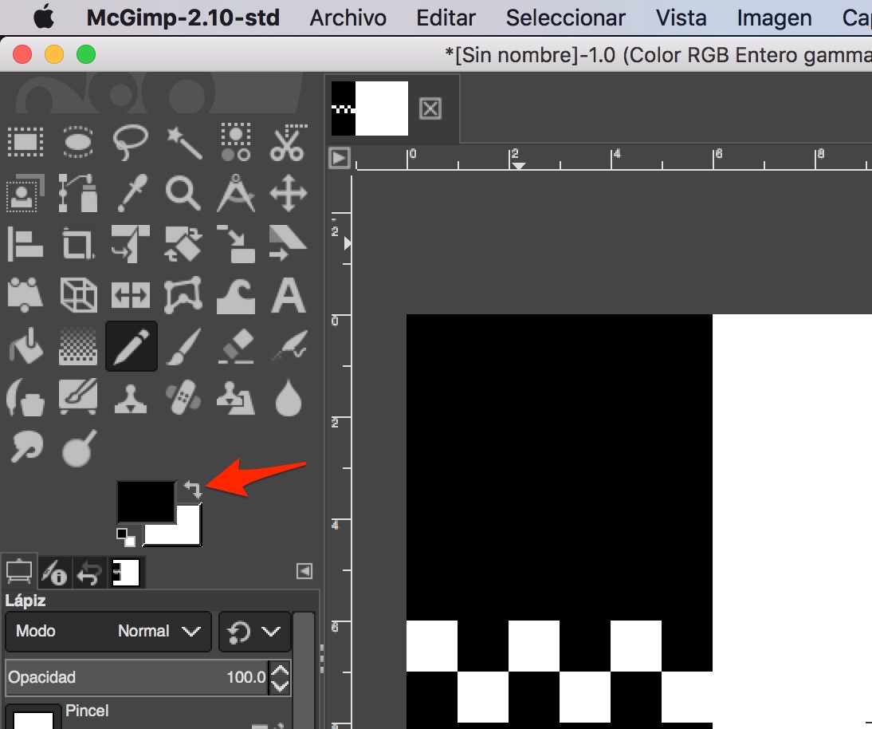Choose the Crop tool
The width and height of the screenshot is (872, 729).
tap(77, 245)
